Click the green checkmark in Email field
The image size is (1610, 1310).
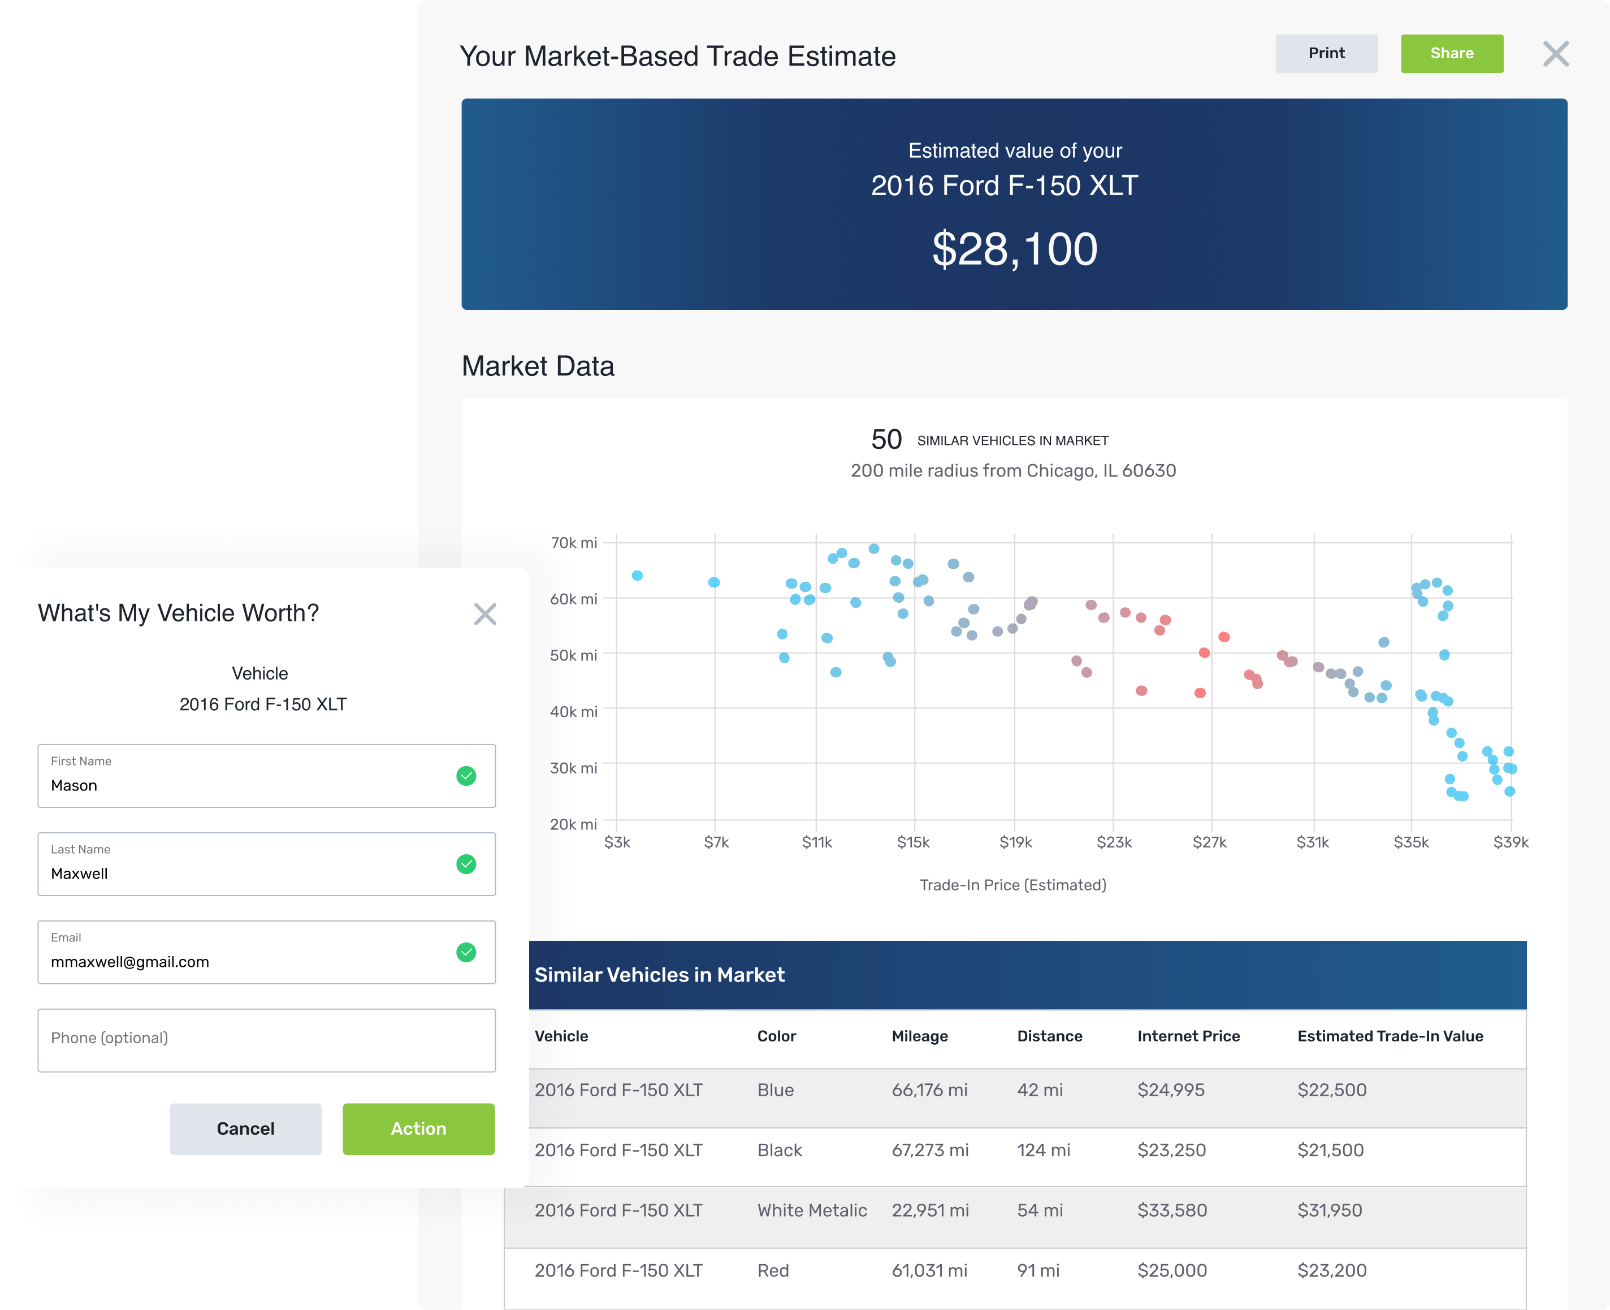465,952
